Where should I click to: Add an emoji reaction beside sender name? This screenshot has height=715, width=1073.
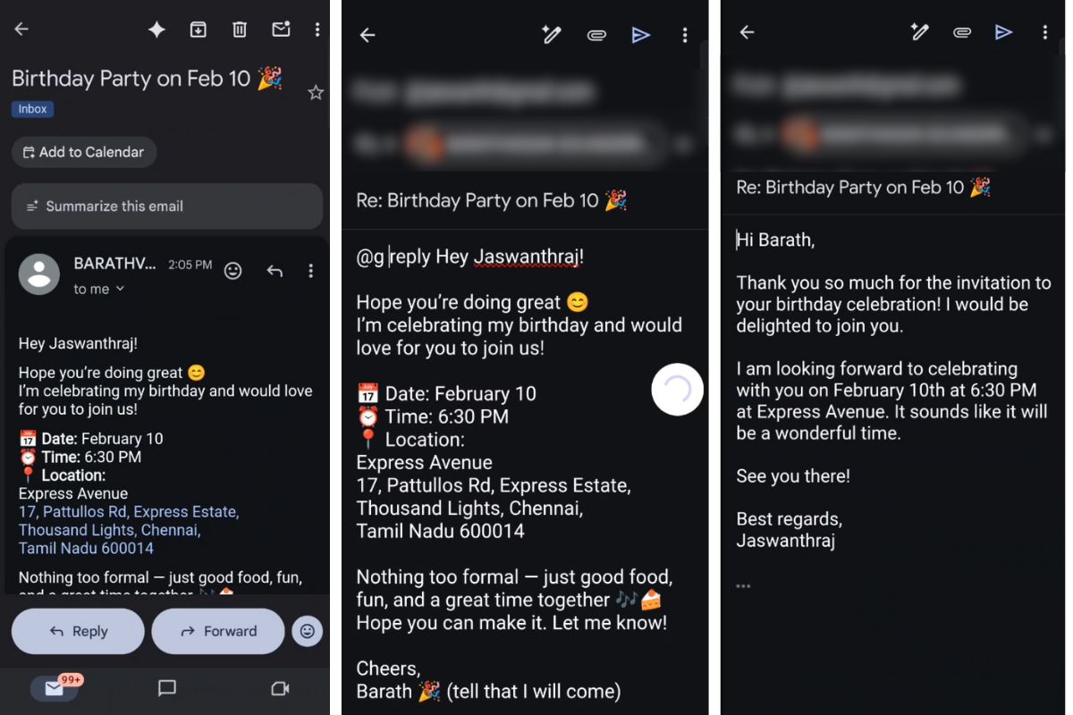click(233, 270)
